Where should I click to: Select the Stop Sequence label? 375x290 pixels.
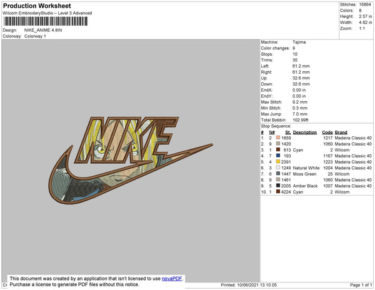point(276,126)
